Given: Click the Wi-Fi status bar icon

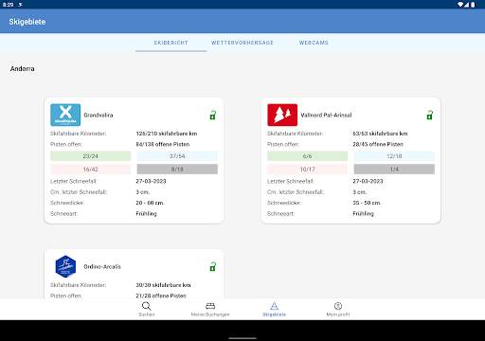Looking at the screenshot, I should click(x=460, y=5).
